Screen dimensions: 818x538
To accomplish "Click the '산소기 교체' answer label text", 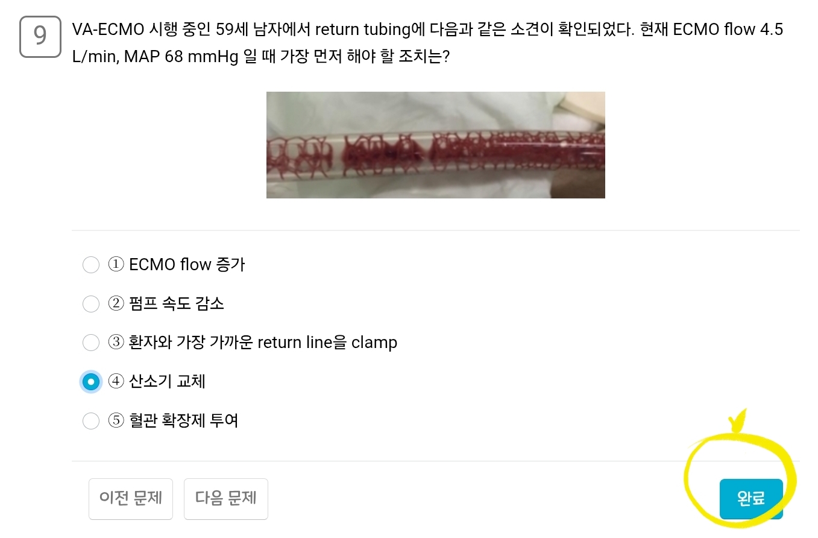I will [x=167, y=381].
